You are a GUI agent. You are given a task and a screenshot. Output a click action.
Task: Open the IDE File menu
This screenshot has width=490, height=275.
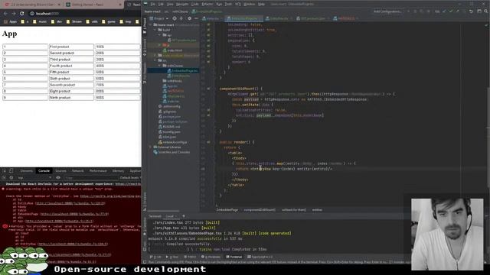coord(153,4)
